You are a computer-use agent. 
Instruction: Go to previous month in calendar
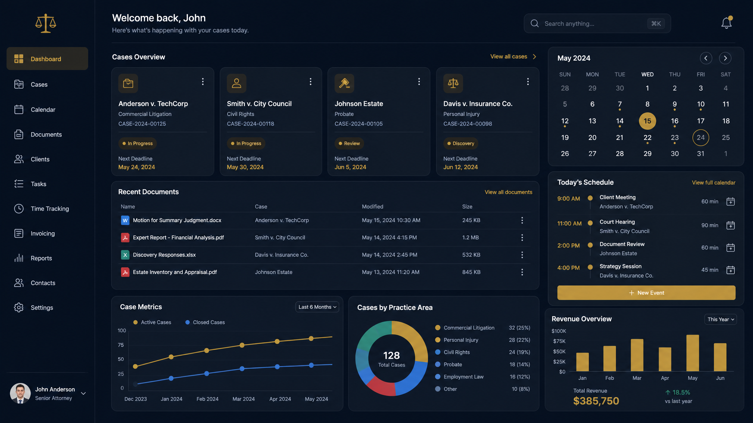click(706, 58)
